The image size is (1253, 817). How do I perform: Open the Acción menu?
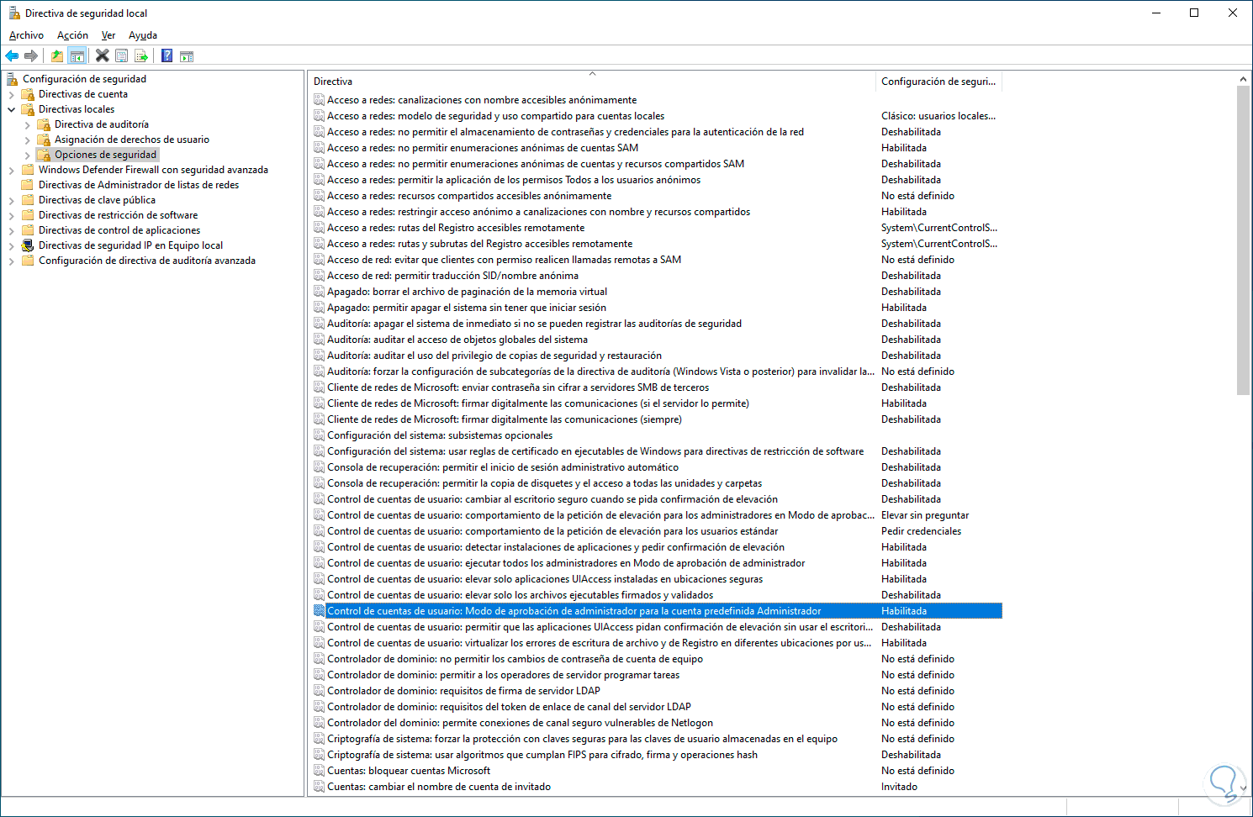72,35
